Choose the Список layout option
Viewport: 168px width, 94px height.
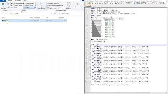point(14,8)
